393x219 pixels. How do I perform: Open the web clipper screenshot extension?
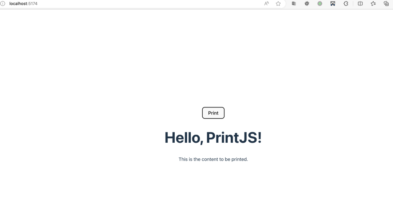click(x=333, y=3)
